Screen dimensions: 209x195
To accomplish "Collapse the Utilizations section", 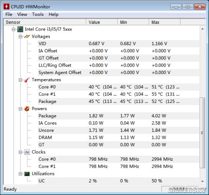I will [x=20, y=174].
